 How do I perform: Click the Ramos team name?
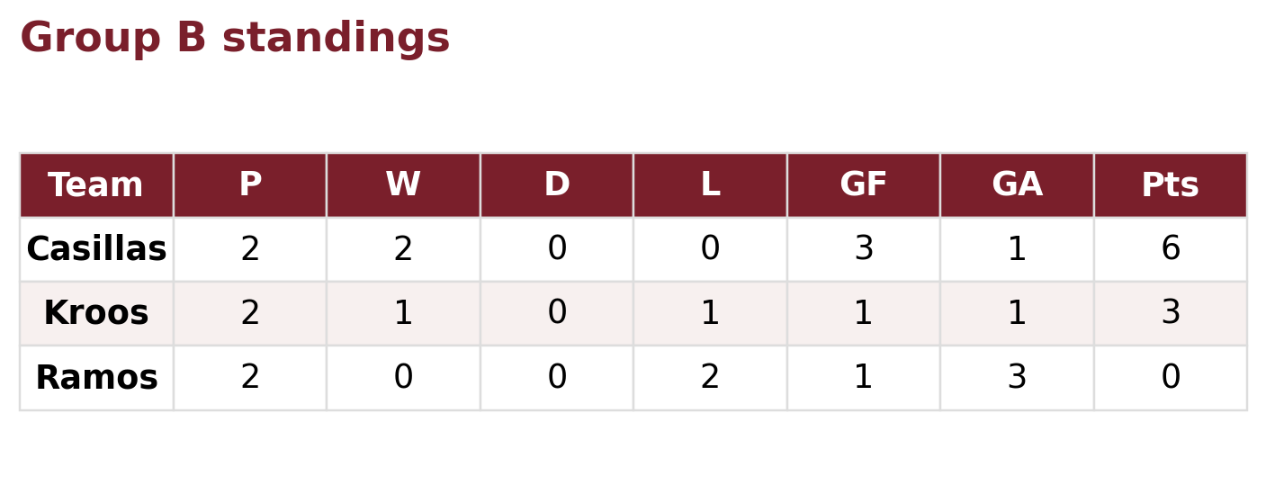96,378
